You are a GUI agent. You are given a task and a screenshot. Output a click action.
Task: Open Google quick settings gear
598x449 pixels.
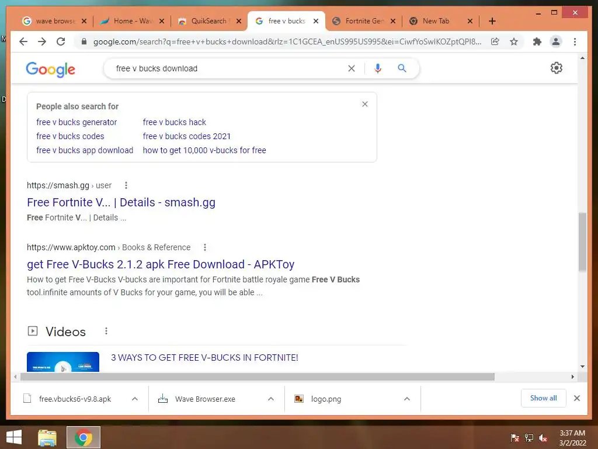(x=557, y=68)
